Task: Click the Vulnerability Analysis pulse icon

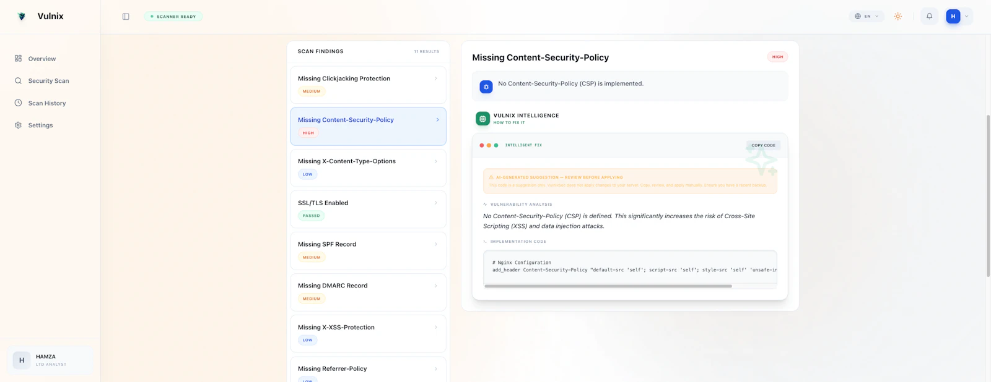Action: point(485,205)
